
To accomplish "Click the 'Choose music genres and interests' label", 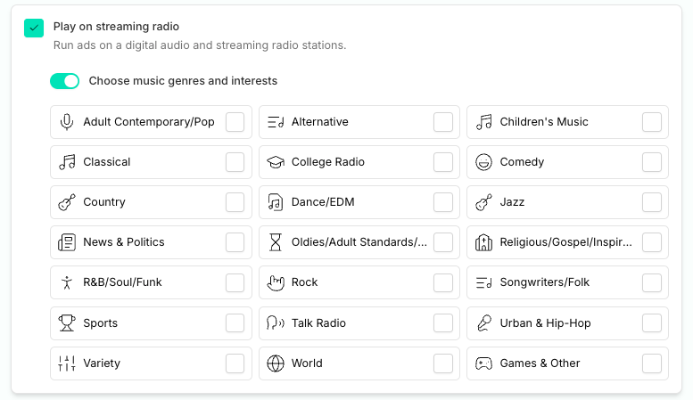I will [183, 81].
